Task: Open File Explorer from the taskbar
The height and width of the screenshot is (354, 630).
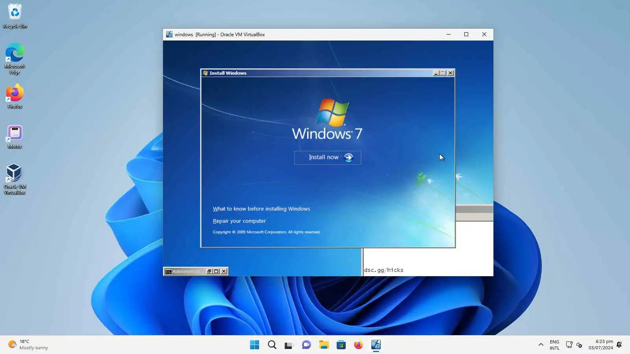Action: point(324,345)
